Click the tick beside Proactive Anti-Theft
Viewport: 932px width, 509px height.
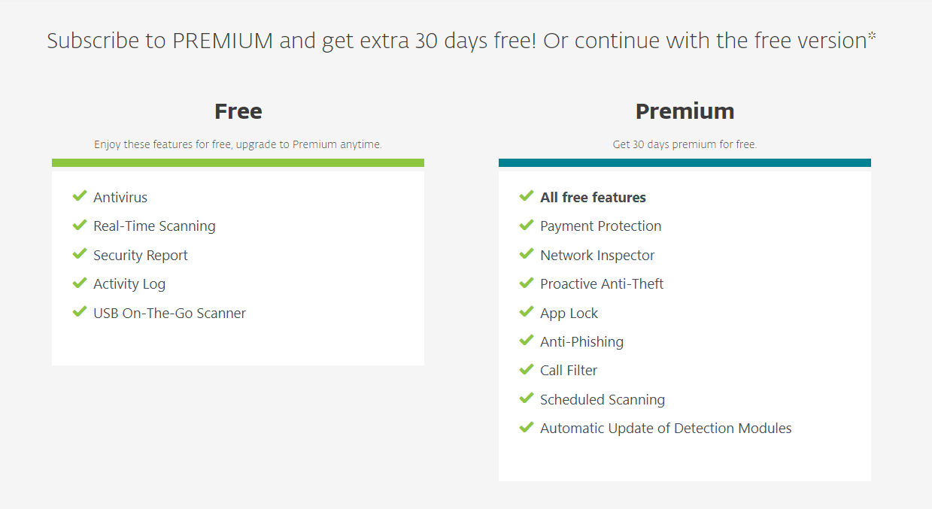527,283
